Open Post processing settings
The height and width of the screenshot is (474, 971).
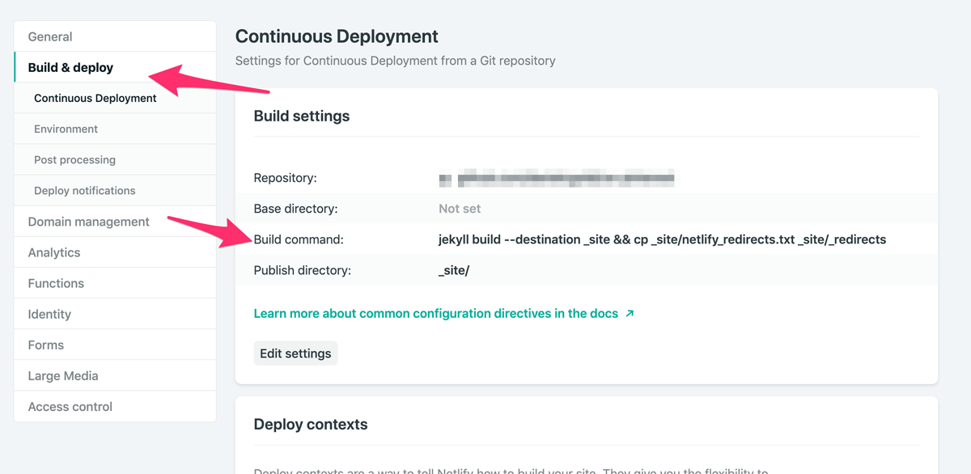[74, 159]
